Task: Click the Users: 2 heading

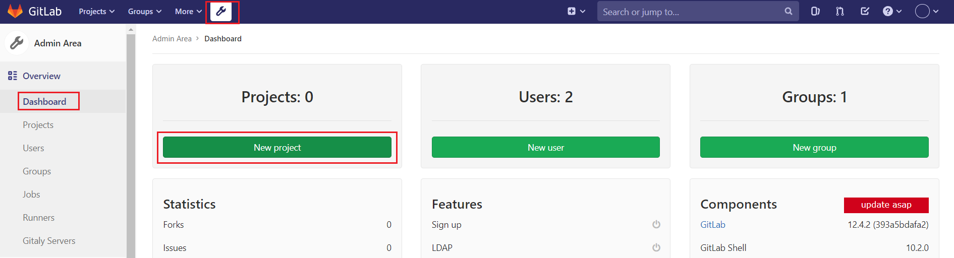Action: point(545,96)
